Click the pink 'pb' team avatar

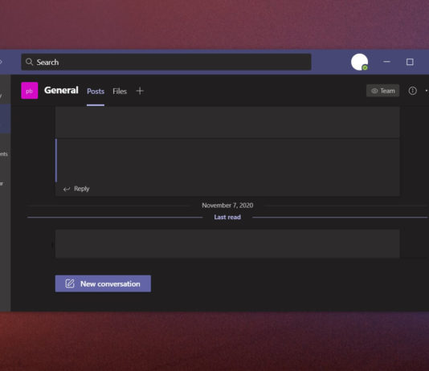(x=29, y=91)
